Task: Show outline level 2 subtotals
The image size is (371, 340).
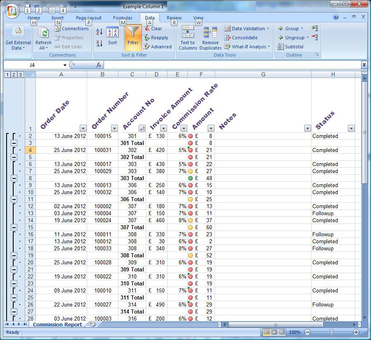Action: click(14, 75)
